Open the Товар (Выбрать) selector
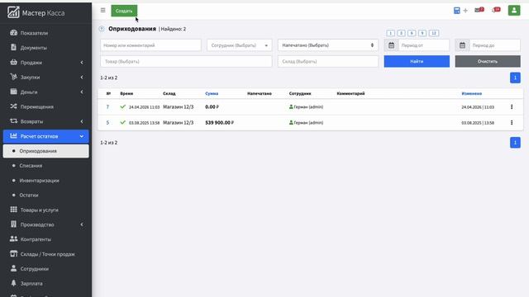Image resolution: width=529 pixels, height=297 pixels. click(186, 61)
